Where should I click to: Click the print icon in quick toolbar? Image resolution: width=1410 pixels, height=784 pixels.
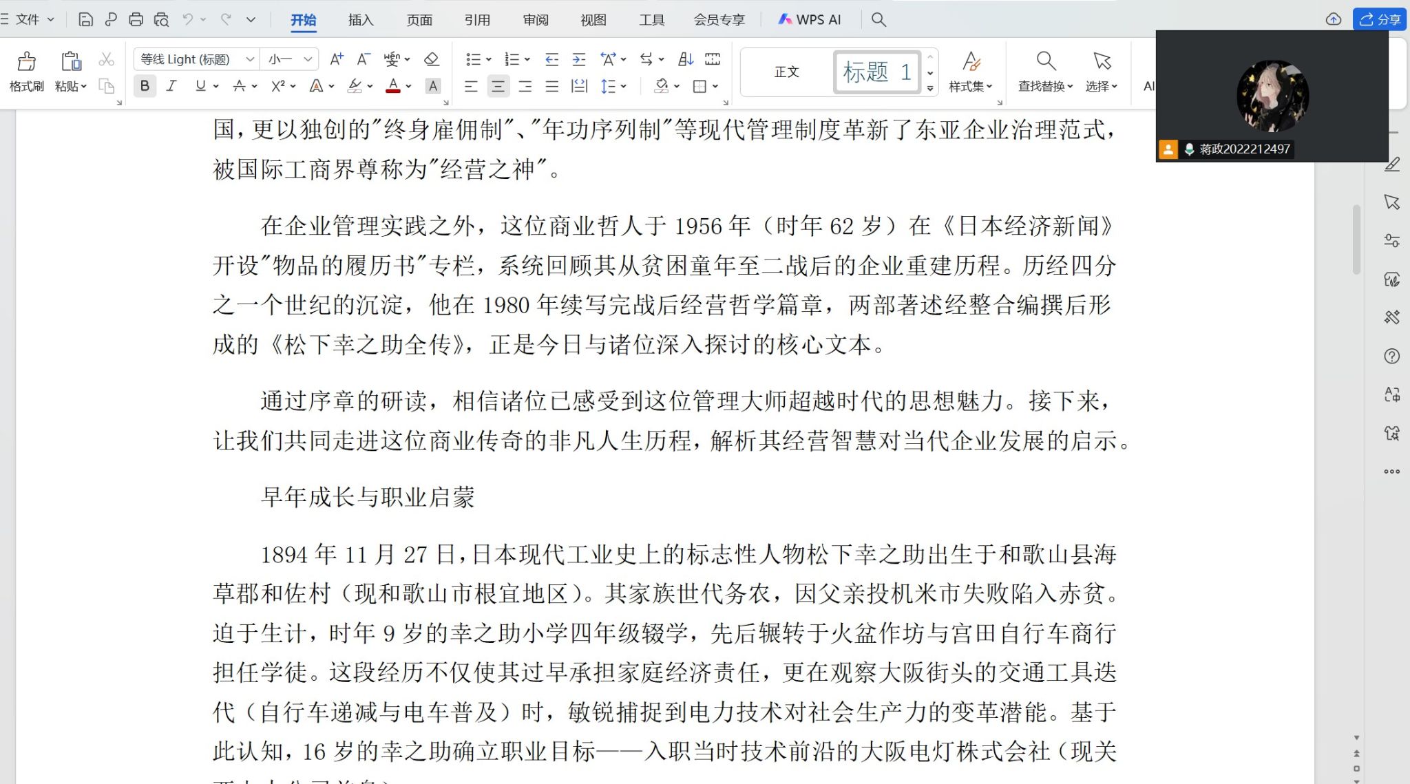click(x=136, y=19)
